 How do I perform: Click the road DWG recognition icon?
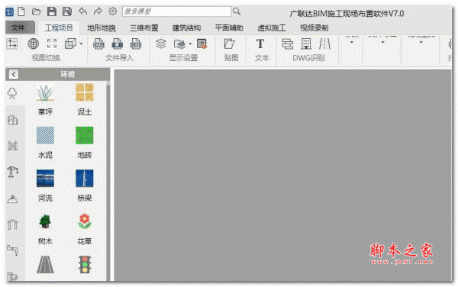click(x=324, y=44)
